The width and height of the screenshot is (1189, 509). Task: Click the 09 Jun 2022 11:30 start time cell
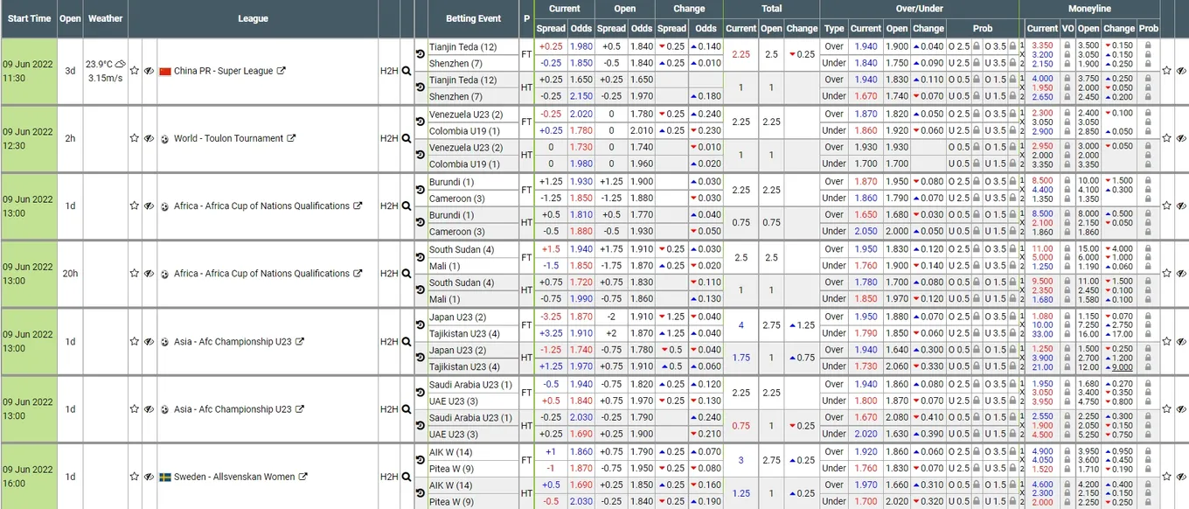tap(29, 71)
